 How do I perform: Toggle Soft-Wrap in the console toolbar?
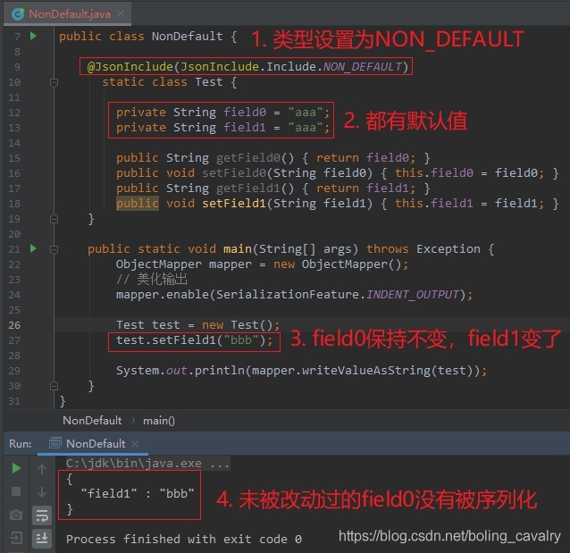(42, 515)
